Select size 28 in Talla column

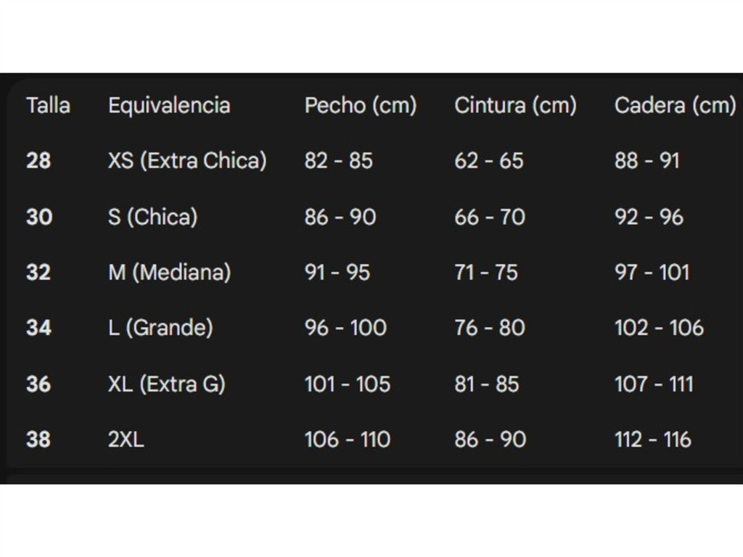coord(38,160)
